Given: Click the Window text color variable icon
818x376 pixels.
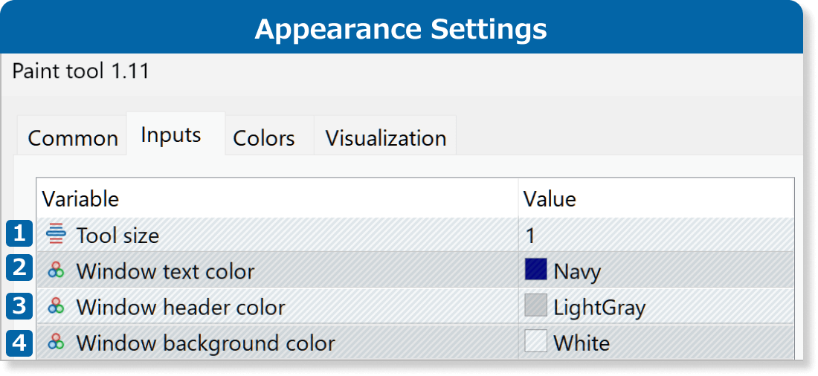Looking at the screenshot, I should tap(57, 271).
